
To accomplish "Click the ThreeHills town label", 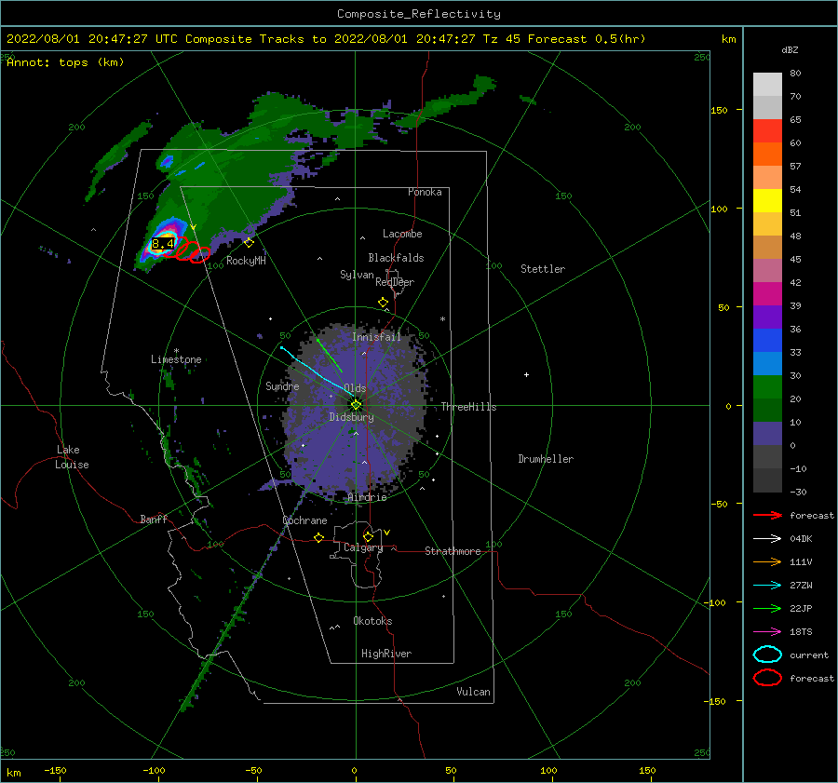I will tap(468, 407).
